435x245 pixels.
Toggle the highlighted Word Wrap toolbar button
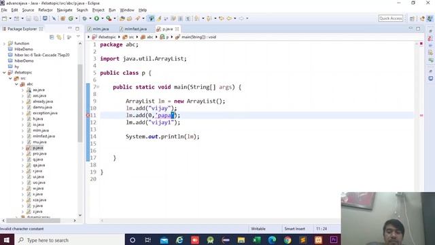(151, 18)
